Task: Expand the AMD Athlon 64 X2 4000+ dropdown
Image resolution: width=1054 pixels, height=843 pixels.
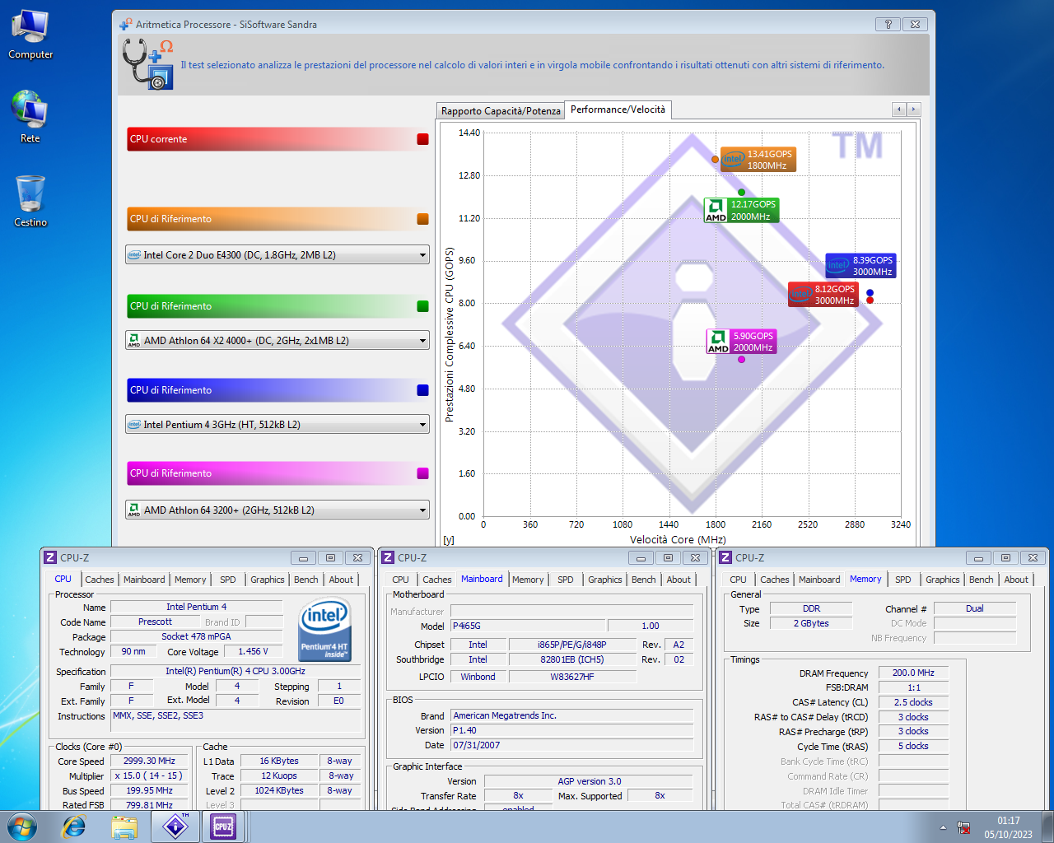Action: point(422,340)
